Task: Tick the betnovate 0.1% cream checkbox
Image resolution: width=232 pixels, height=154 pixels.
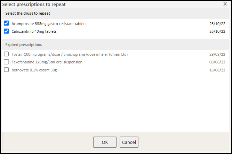Action: click(6, 70)
